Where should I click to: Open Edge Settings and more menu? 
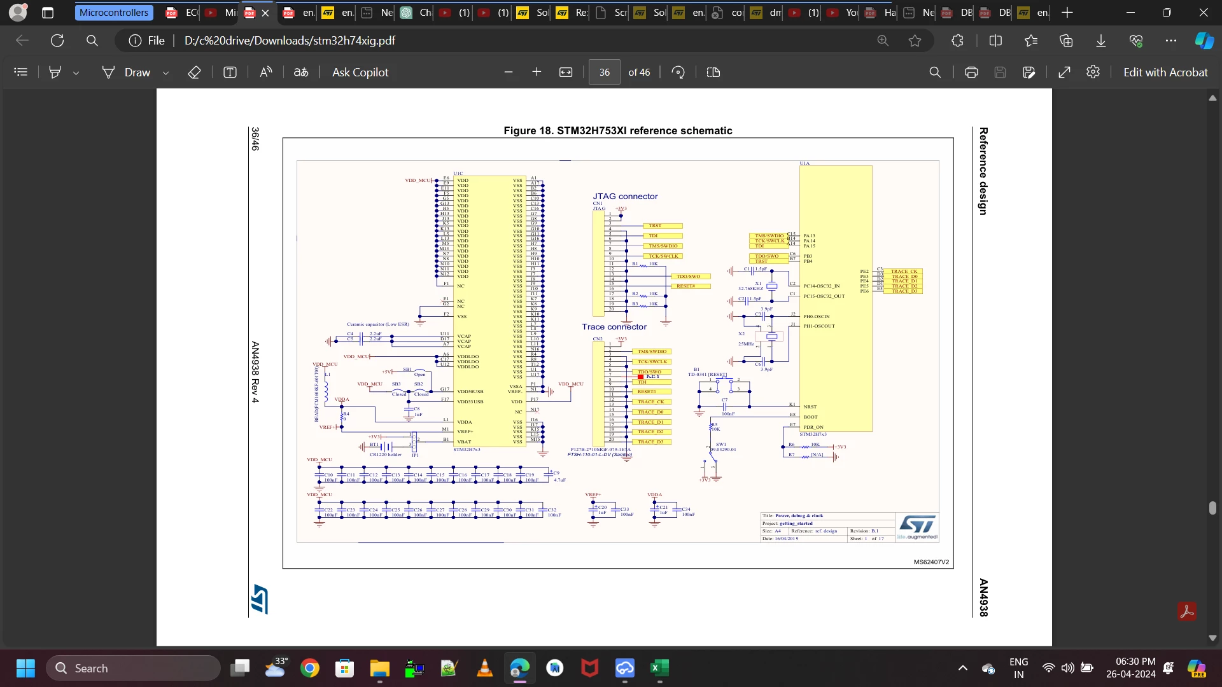point(1171,41)
